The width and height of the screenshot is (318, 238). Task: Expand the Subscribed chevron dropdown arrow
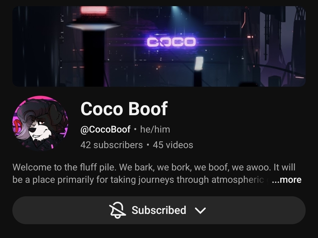[200, 210]
